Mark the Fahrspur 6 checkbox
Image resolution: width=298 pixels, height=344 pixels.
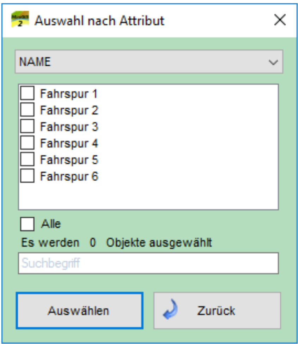coord(28,176)
